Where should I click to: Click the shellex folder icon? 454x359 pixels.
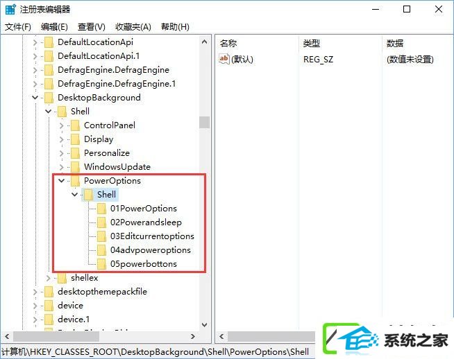point(62,278)
